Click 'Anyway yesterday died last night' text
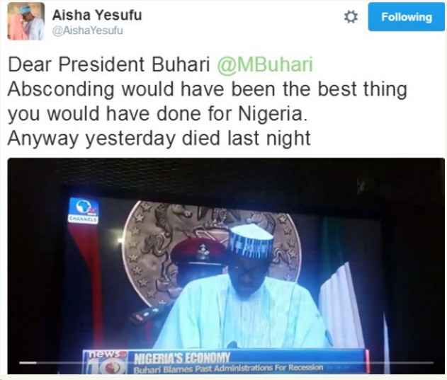 pos(159,139)
